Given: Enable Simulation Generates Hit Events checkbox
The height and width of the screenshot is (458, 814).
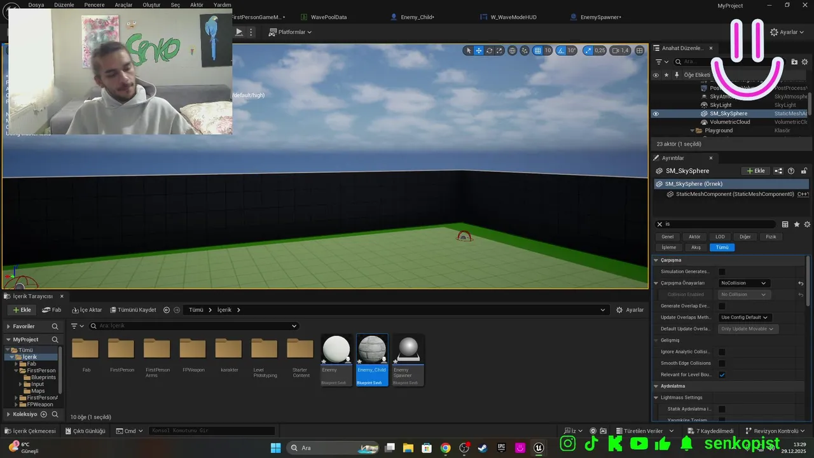Looking at the screenshot, I should pyautogui.click(x=722, y=272).
